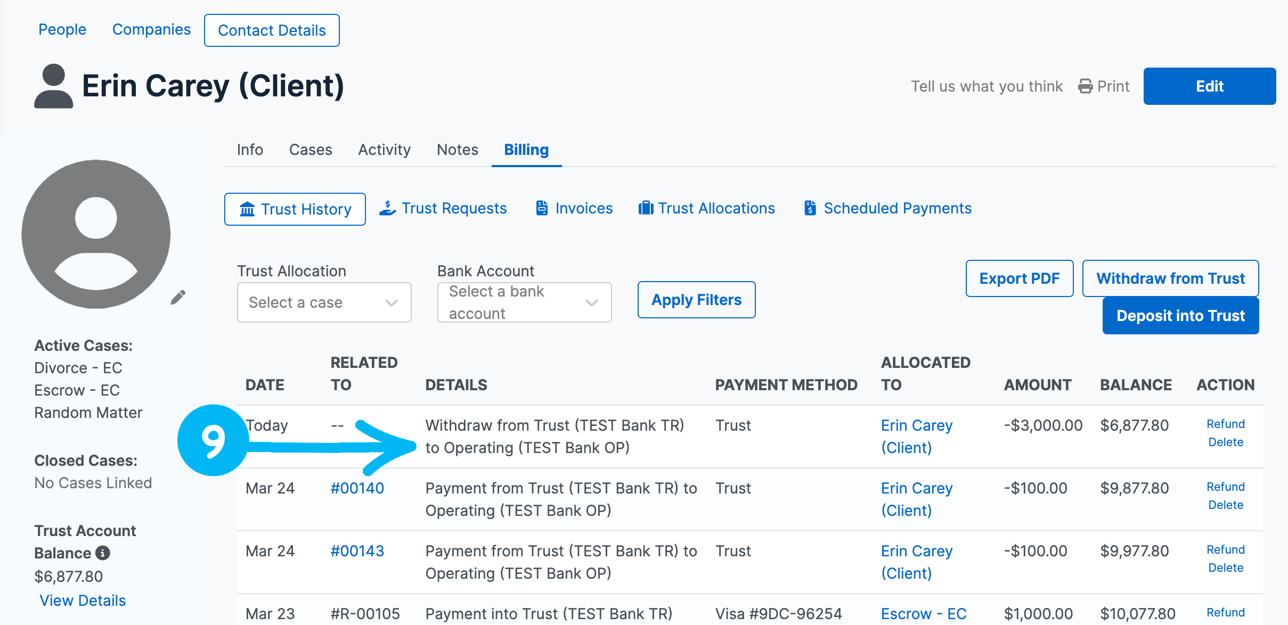The image size is (1288, 625).
Task: Select the Trust History bank icon
Action: [247, 209]
